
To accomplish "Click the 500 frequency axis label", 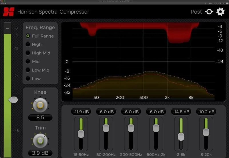I will pyautogui.click(x=144, y=97).
